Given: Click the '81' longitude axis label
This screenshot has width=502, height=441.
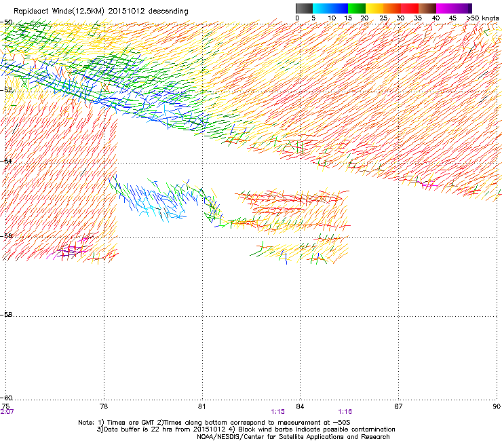Looking at the screenshot, I should 201,406.
